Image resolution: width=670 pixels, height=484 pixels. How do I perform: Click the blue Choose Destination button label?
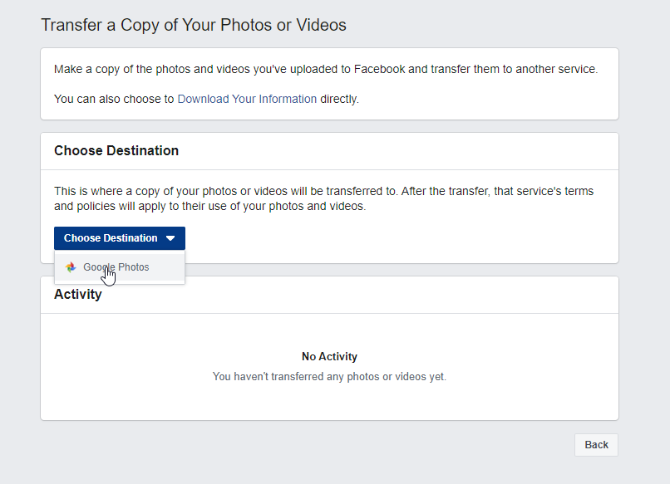[111, 238]
